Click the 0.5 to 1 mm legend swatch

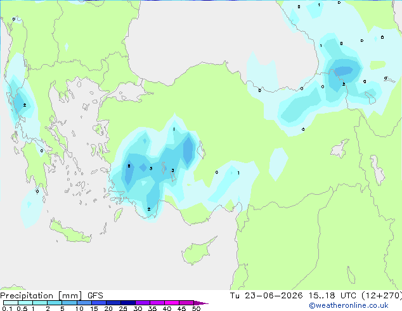coord(25,303)
